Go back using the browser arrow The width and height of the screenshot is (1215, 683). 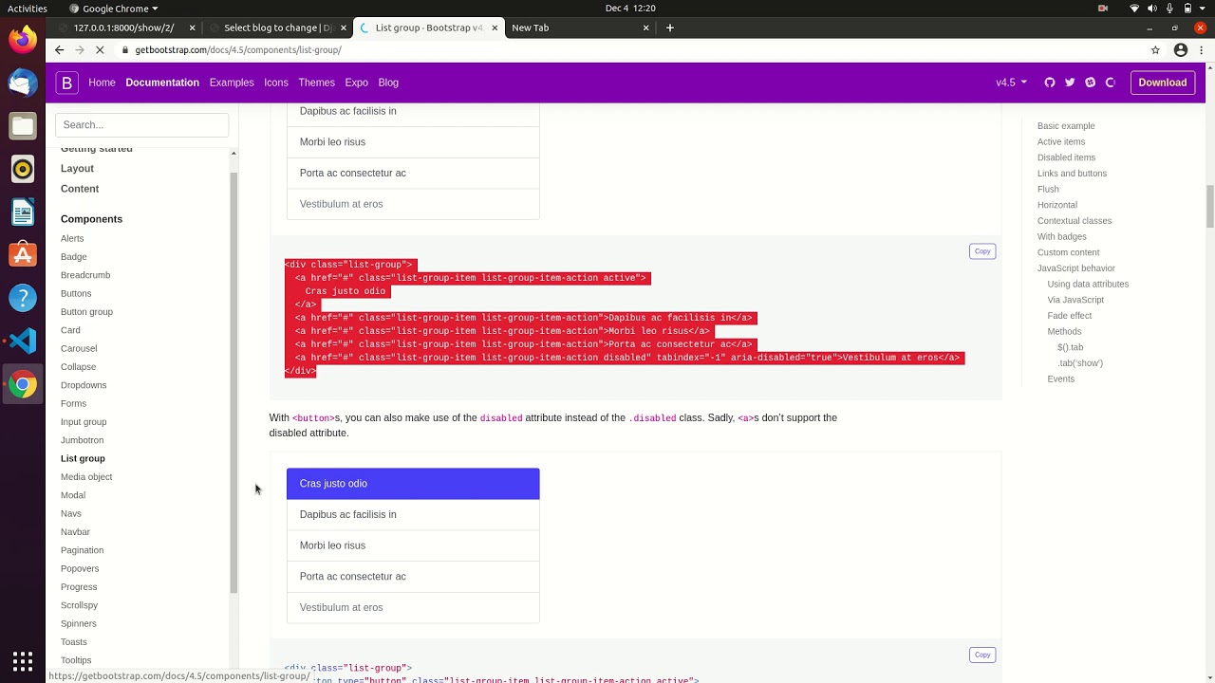point(60,50)
